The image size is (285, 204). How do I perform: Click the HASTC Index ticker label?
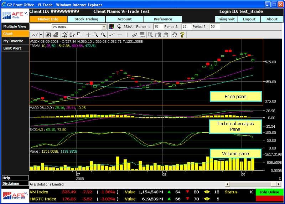43,199
